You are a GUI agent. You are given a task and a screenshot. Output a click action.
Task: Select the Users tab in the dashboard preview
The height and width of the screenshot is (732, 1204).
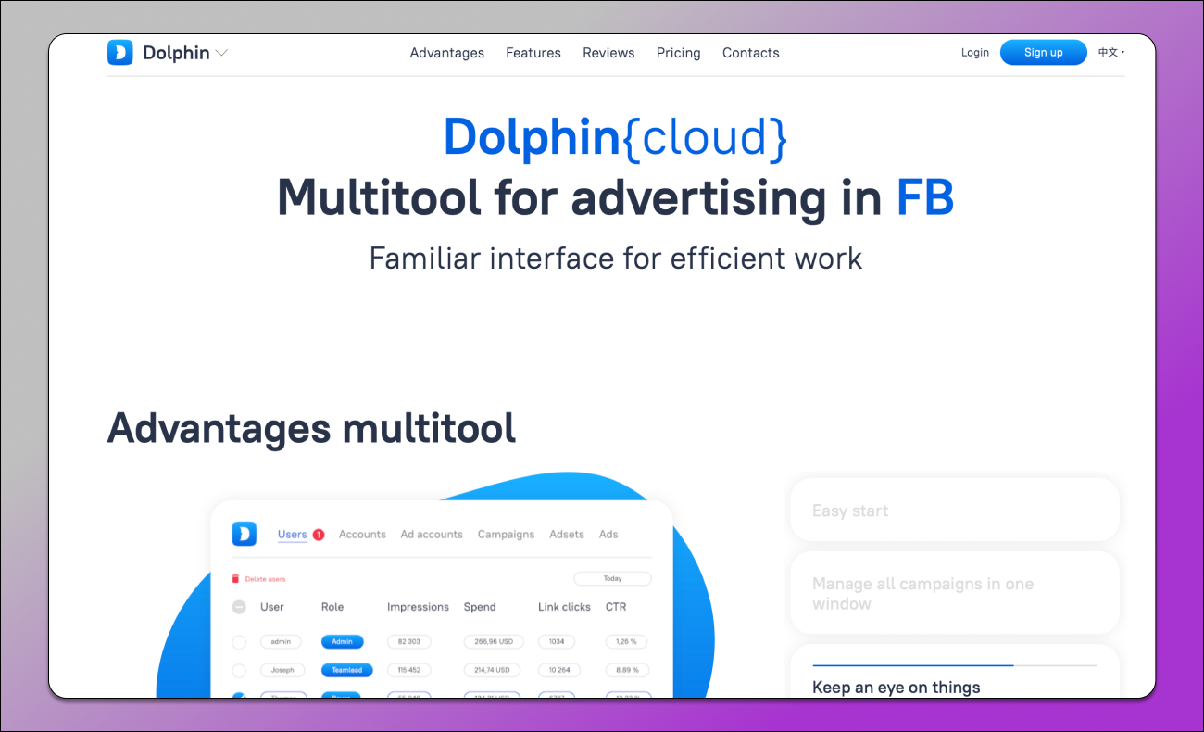(x=293, y=535)
